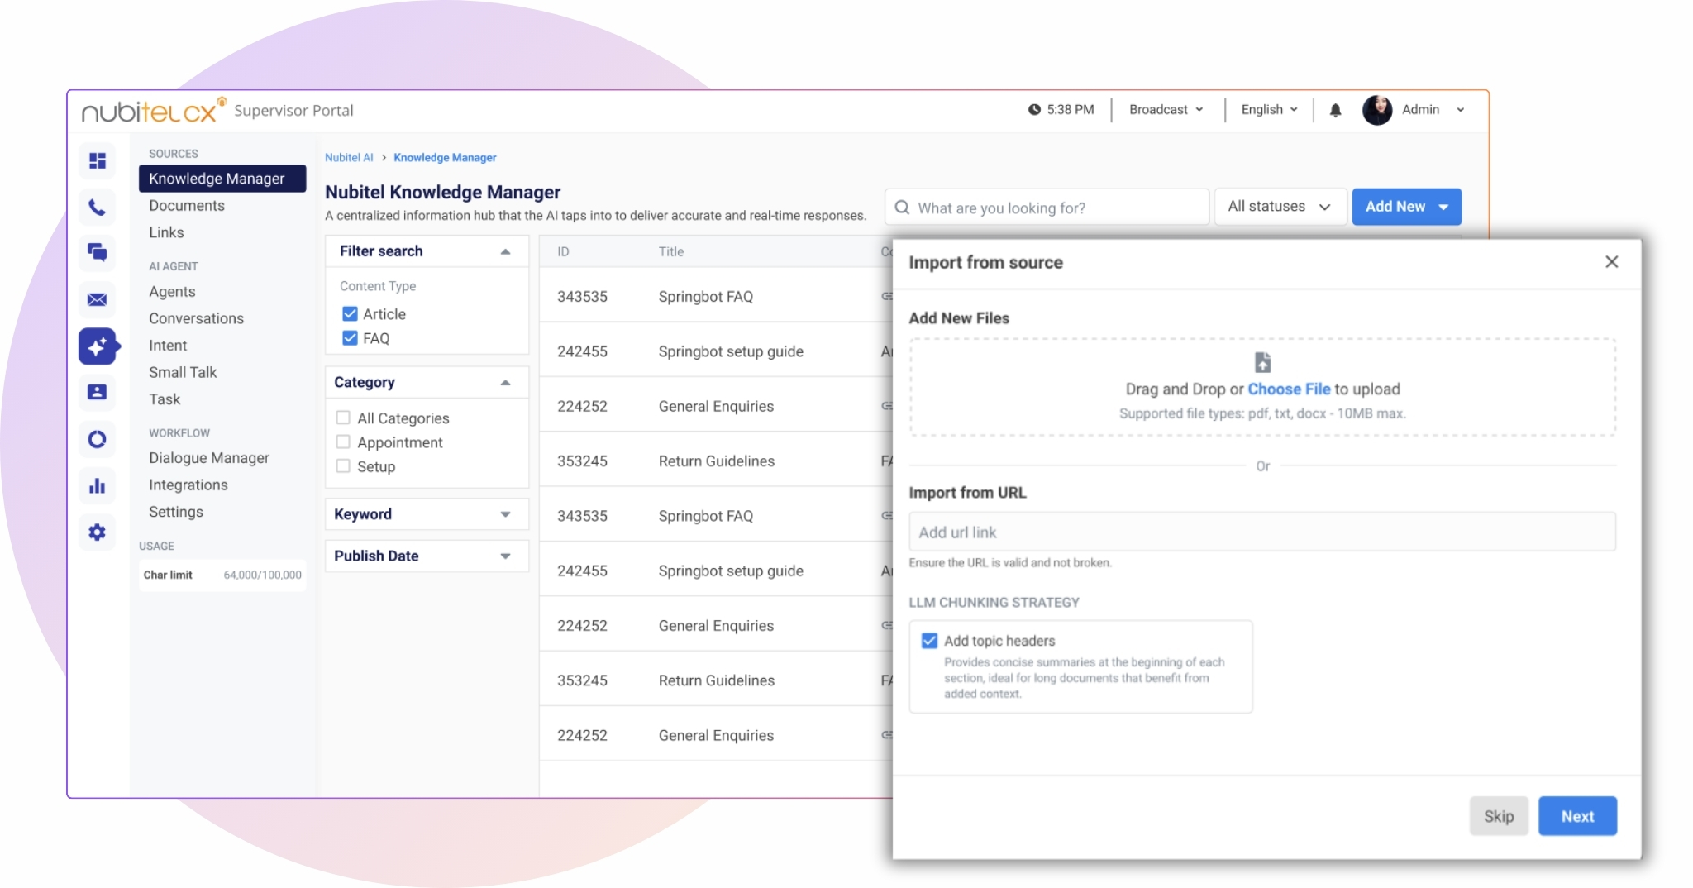Open the chat messages sidebar icon

pos(98,252)
